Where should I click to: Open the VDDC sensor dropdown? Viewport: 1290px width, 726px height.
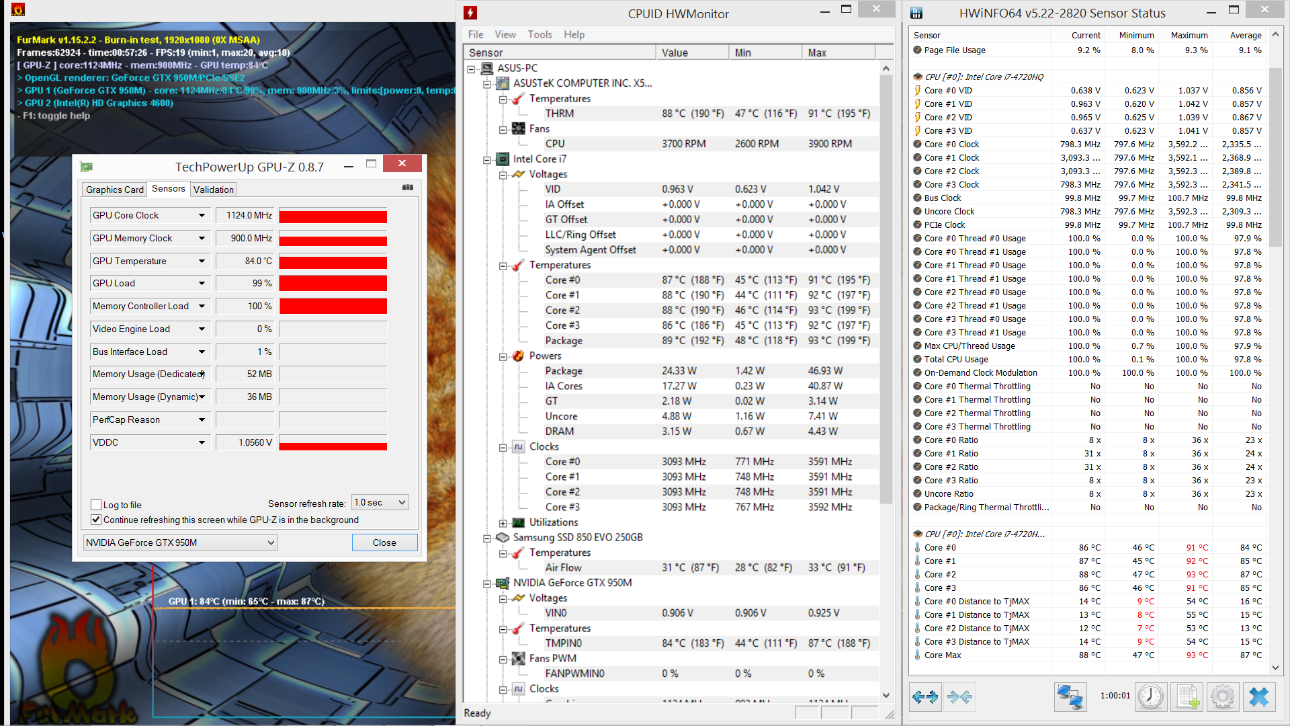pyautogui.click(x=202, y=442)
